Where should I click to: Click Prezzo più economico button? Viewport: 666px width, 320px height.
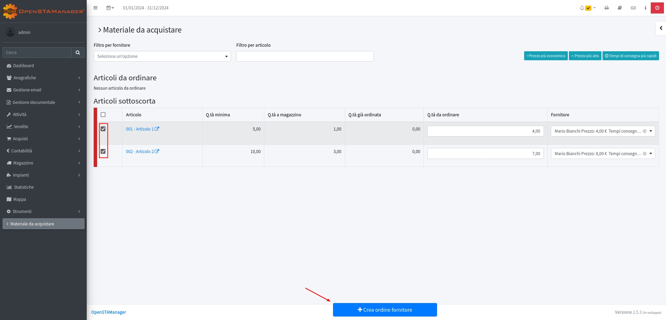tap(546, 56)
